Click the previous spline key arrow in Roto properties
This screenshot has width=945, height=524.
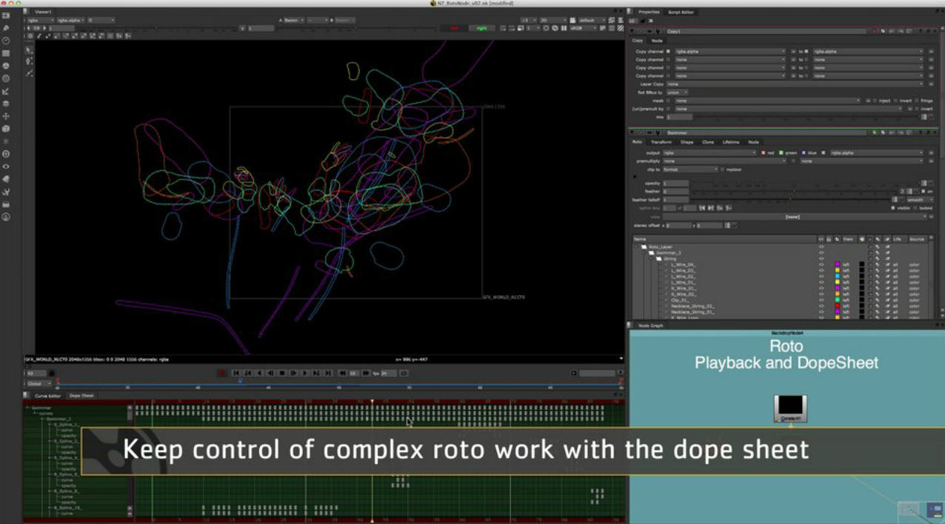pyautogui.click(x=701, y=208)
